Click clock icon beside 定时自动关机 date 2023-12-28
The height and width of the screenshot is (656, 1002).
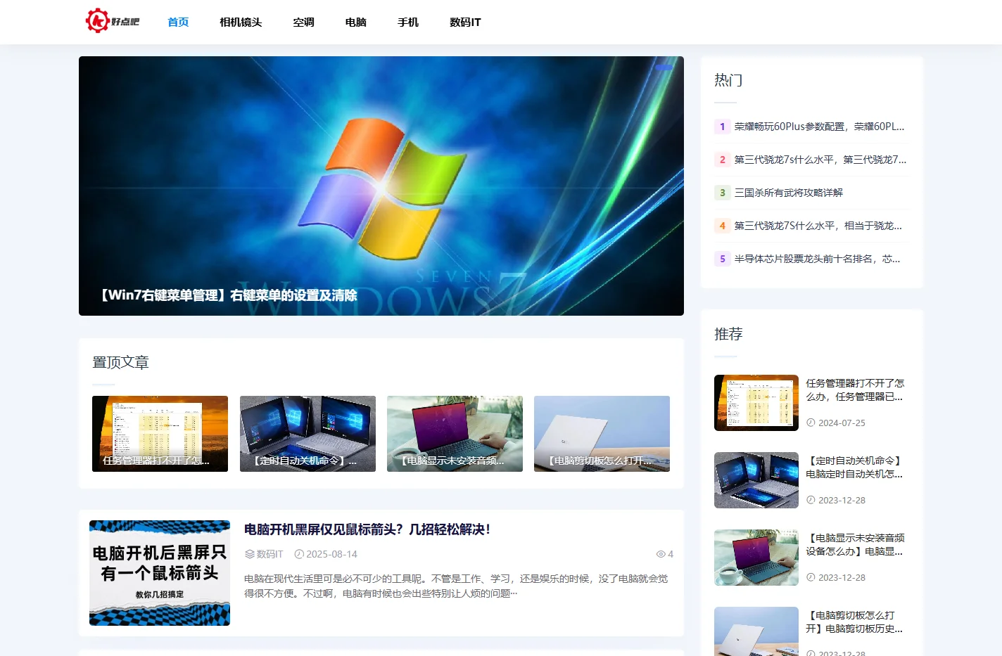click(x=811, y=500)
